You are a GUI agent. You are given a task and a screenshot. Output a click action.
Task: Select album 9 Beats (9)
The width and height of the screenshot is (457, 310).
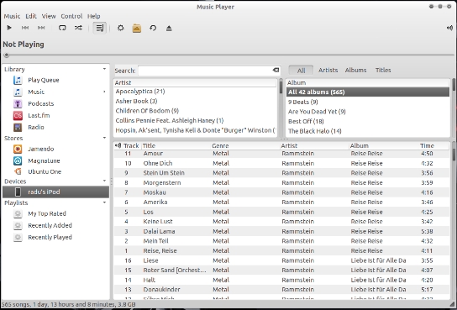pyautogui.click(x=368, y=102)
